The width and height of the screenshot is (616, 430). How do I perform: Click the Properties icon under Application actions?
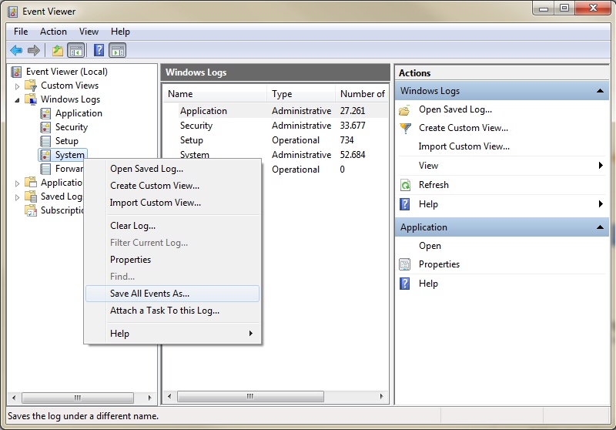tap(405, 264)
